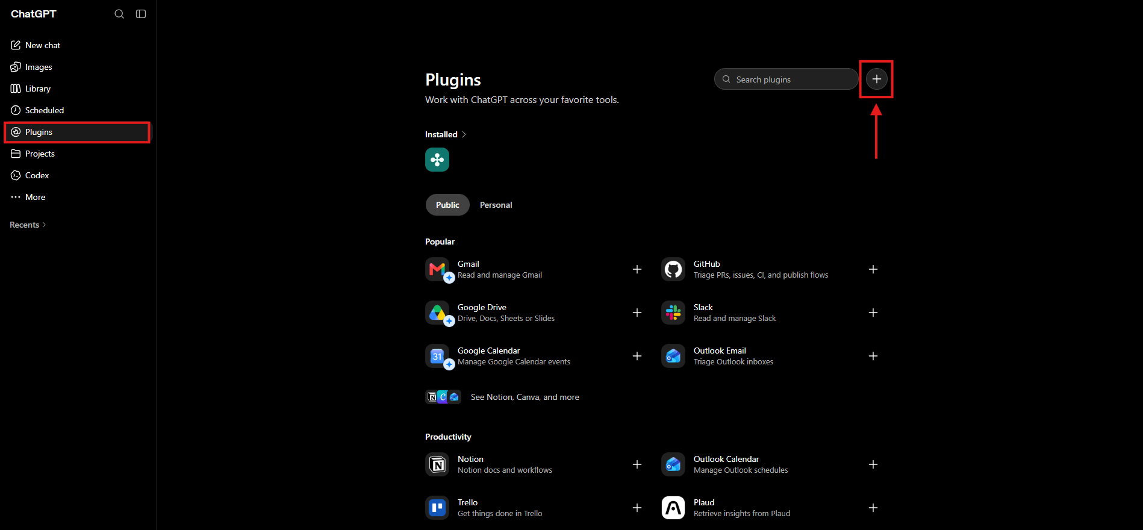This screenshot has height=530, width=1143.
Task: Click the ChatGPT logo text
Action: pos(34,14)
